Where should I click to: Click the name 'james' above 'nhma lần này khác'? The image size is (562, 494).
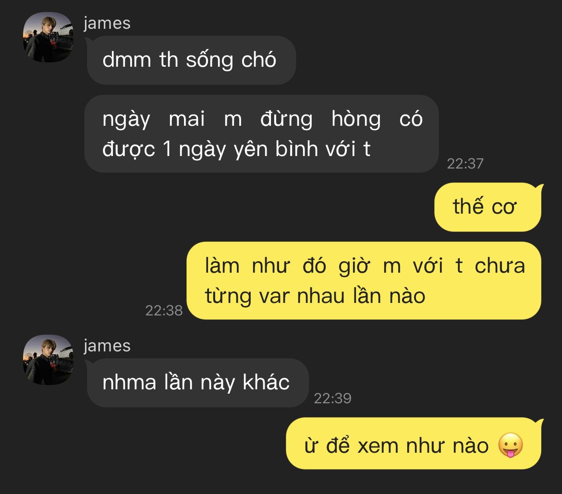point(107,346)
